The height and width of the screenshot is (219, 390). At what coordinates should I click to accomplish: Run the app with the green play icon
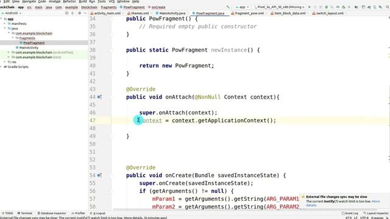[310, 7]
